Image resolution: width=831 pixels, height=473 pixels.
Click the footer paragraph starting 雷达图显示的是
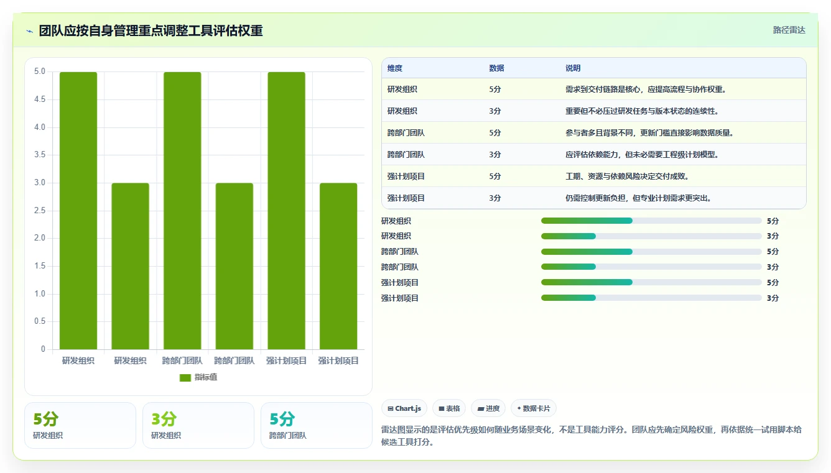[x=592, y=436]
